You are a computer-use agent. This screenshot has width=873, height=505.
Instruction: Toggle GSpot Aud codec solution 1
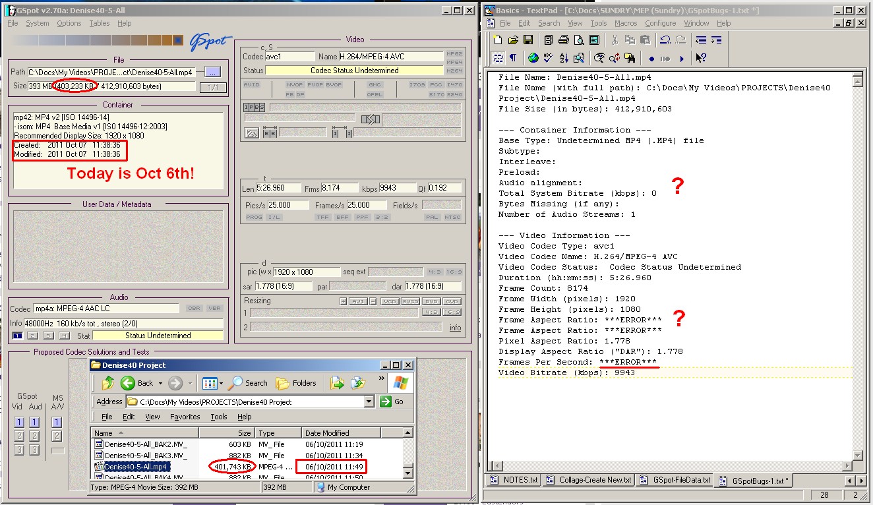pos(34,422)
